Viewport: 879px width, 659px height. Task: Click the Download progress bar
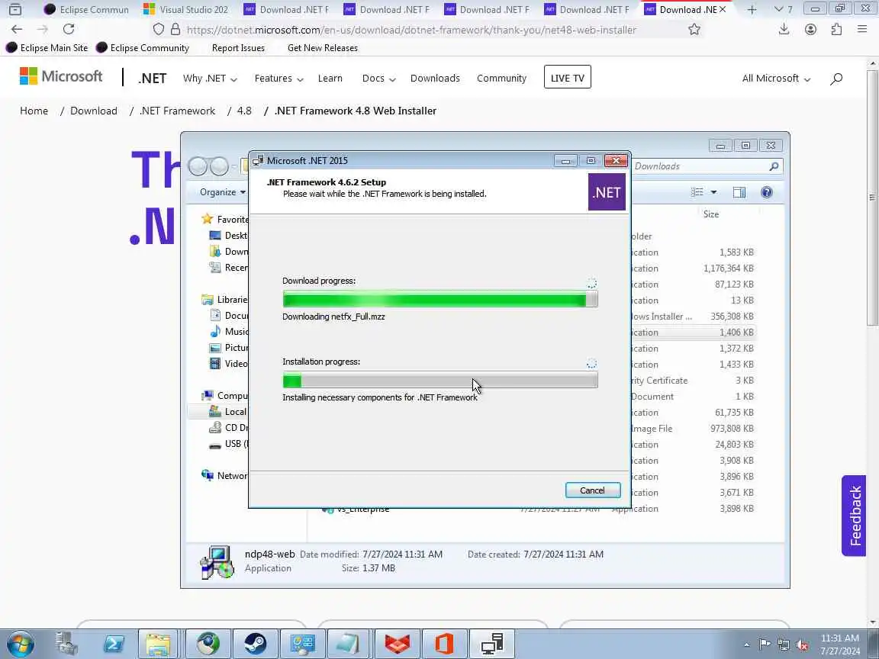pos(440,299)
